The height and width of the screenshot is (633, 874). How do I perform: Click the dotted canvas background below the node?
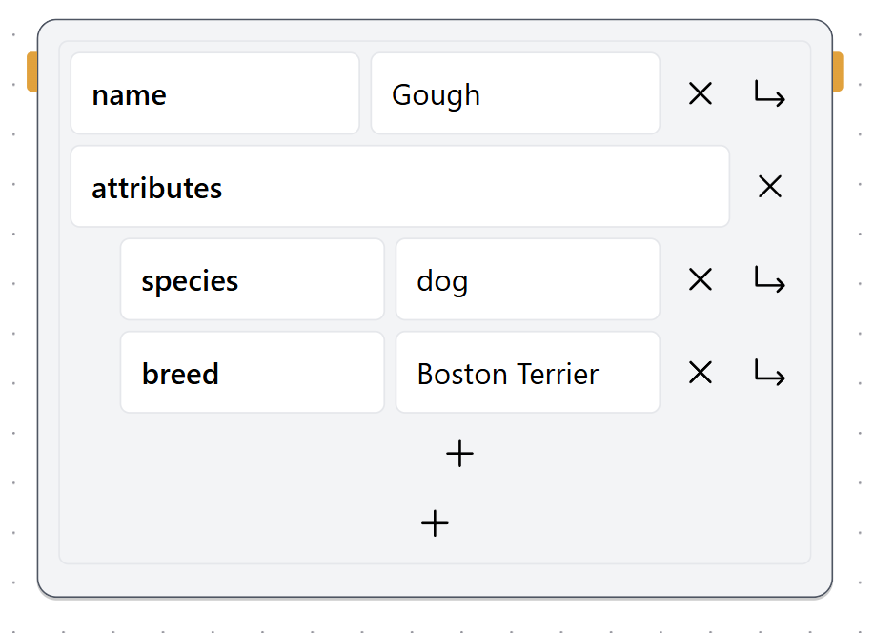pyautogui.click(x=435, y=618)
